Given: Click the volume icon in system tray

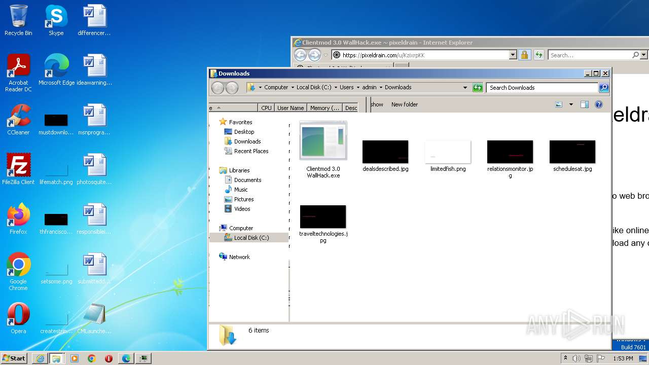Looking at the screenshot, I should 576,358.
